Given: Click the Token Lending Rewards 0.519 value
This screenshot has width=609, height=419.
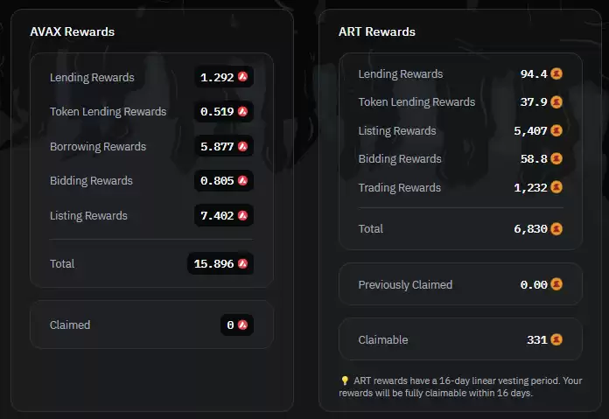Looking at the screenshot, I should [217, 111].
